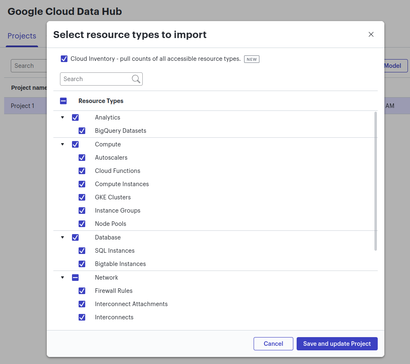The height and width of the screenshot is (364, 410).
Task: Toggle the Compute Instances checkbox
Action: pyautogui.click(x=82, y=184)
